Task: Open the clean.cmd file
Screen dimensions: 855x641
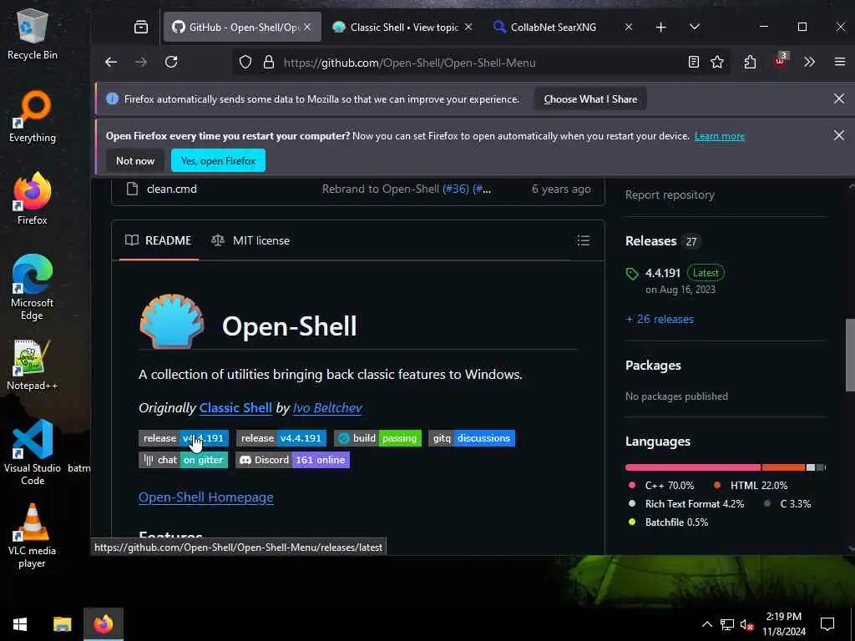Action: (x=171, y=189)
